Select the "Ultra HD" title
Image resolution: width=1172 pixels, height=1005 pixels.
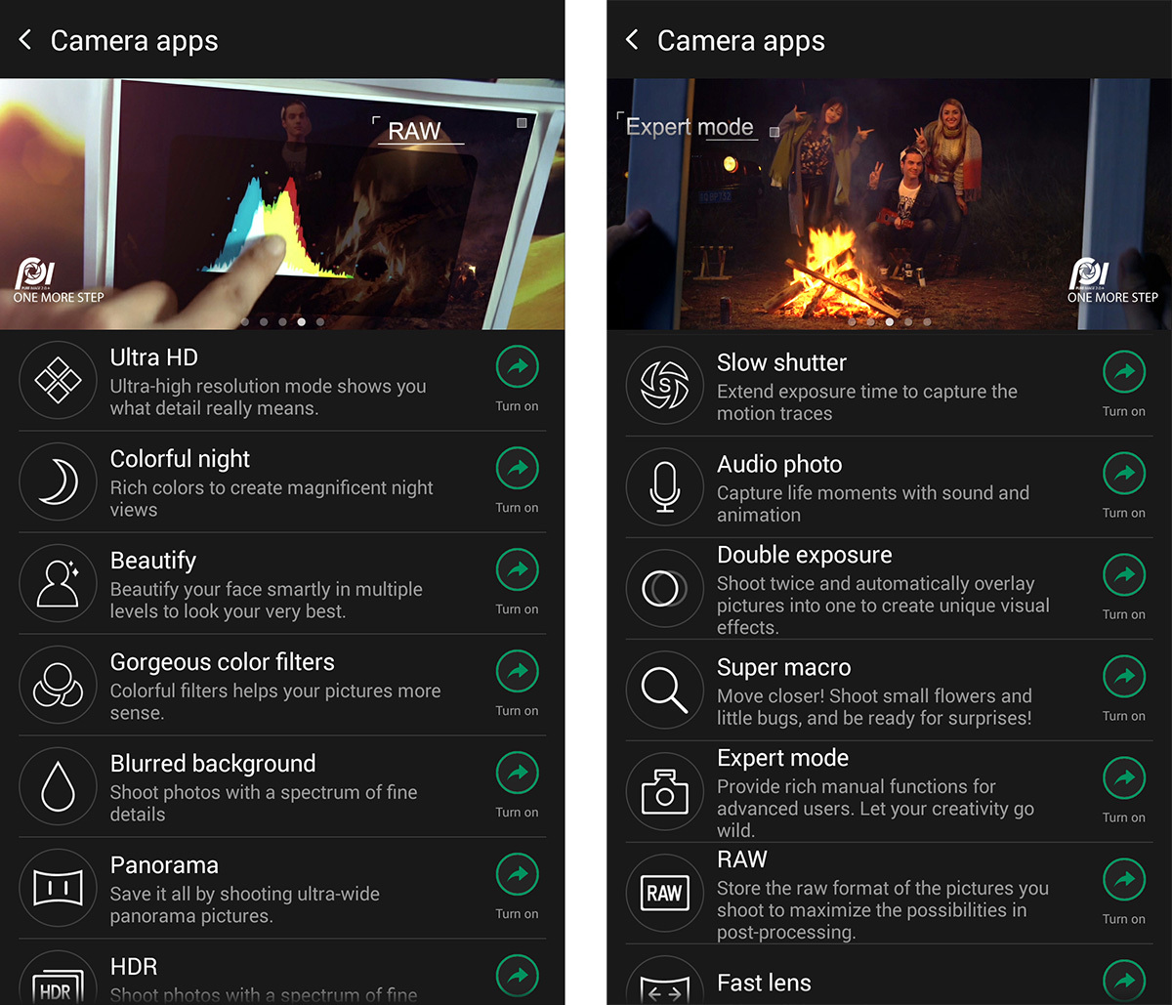154,357
